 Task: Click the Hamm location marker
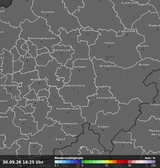pyautogui.click(x=88, y=34)
